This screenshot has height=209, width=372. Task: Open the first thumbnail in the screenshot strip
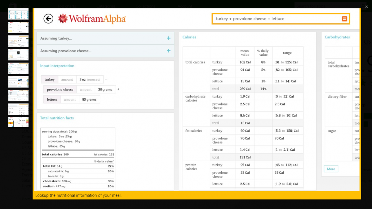(x=18, y=14)
